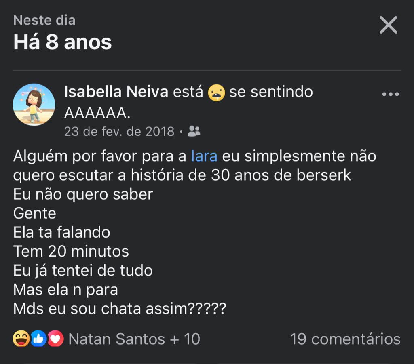Show reactions from Natan Santos + 10
This screenshot has width=414, height=364.
click(134, 339)
